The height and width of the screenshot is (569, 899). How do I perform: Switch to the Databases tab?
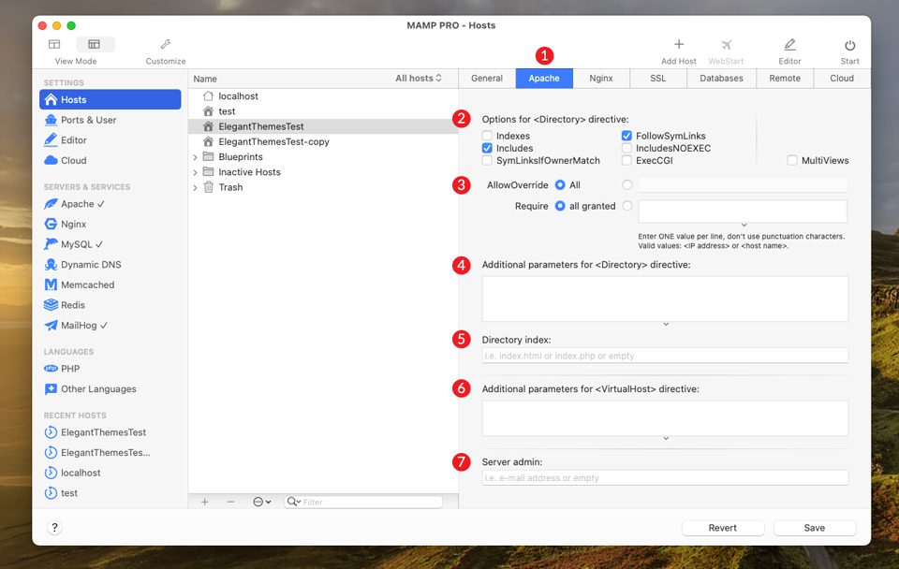coord(721,79)
